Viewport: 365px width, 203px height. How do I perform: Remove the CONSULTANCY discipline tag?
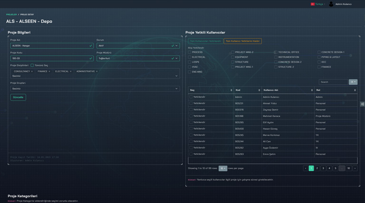[32, 72]
